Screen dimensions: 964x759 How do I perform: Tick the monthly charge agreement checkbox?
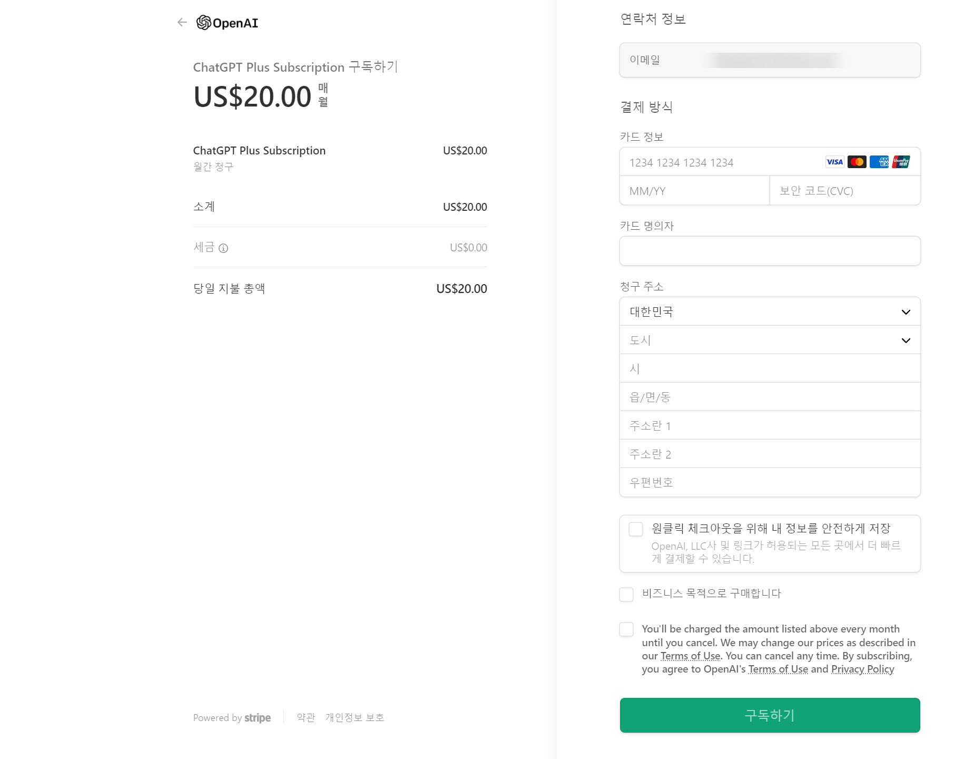pyautogui.click(x=626, y=629)
